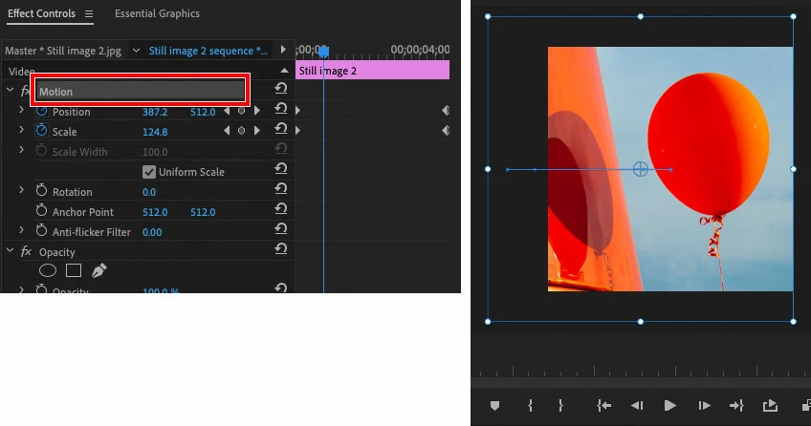The height and width of the screenshot is (426, 811).
Task: Collapse the Opacity effect group
Action: pos(10,250)
